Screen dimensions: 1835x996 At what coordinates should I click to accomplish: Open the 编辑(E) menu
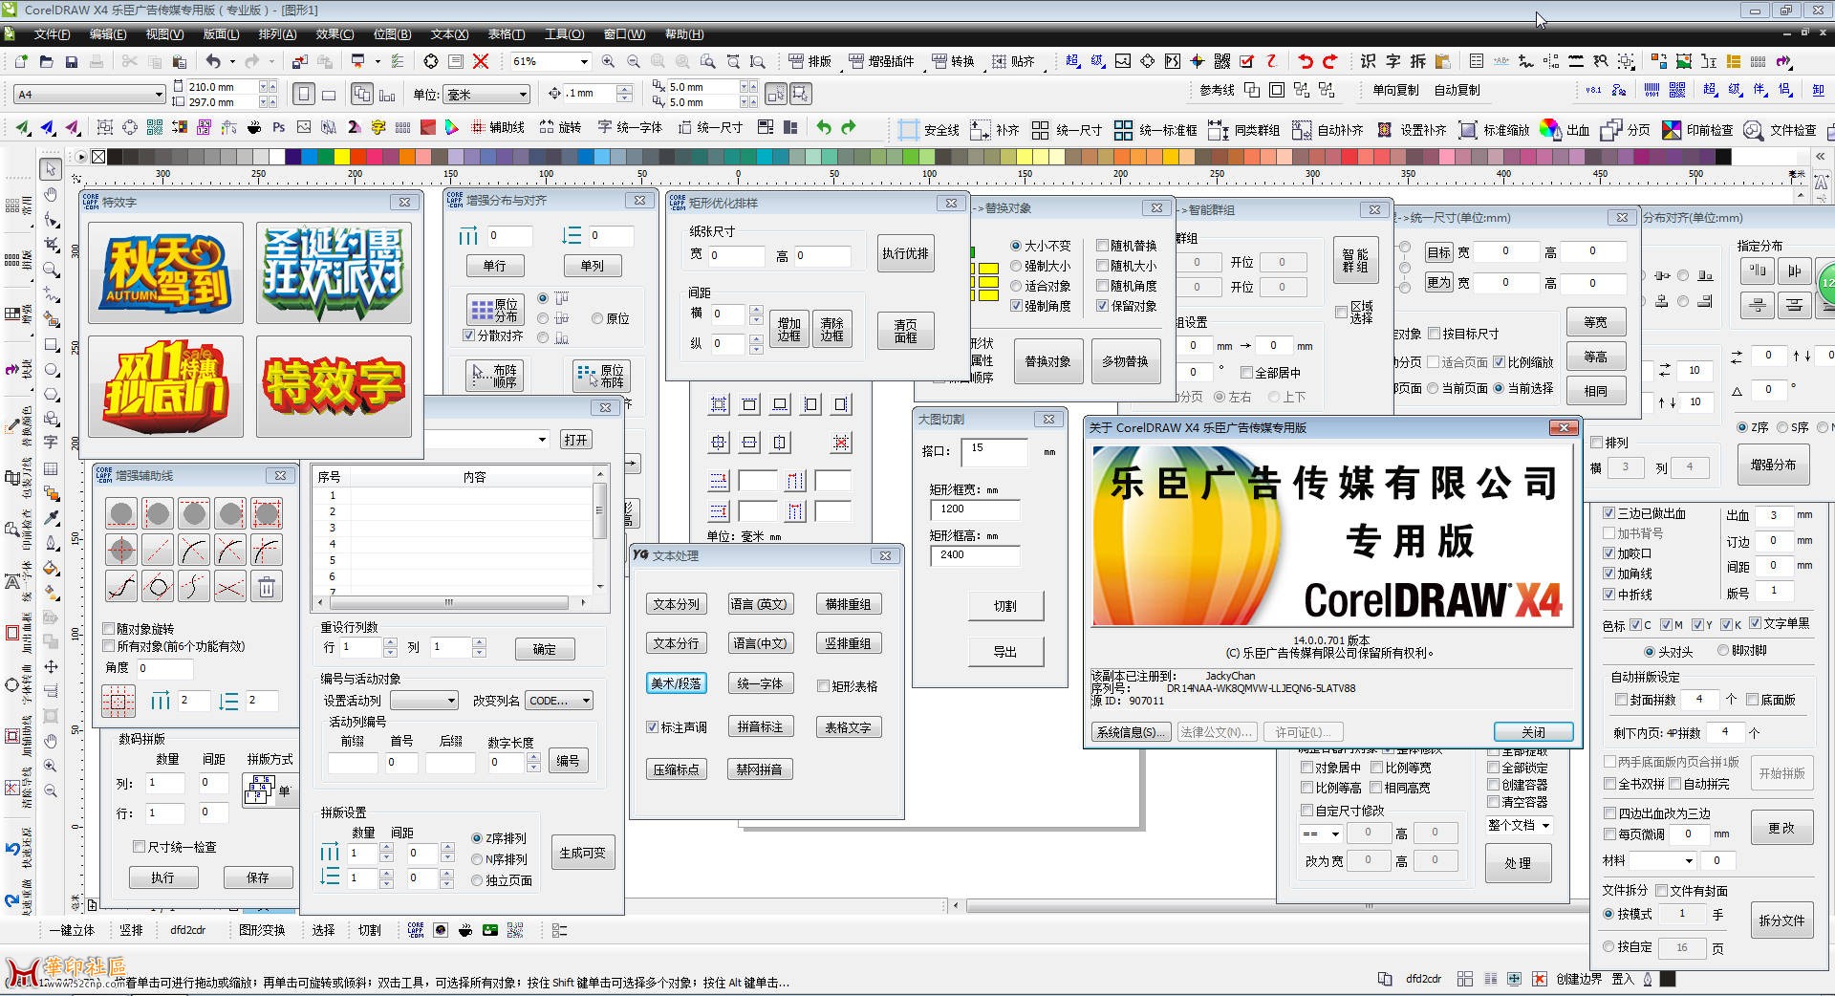pyautogui.click(x=108, y=34)
